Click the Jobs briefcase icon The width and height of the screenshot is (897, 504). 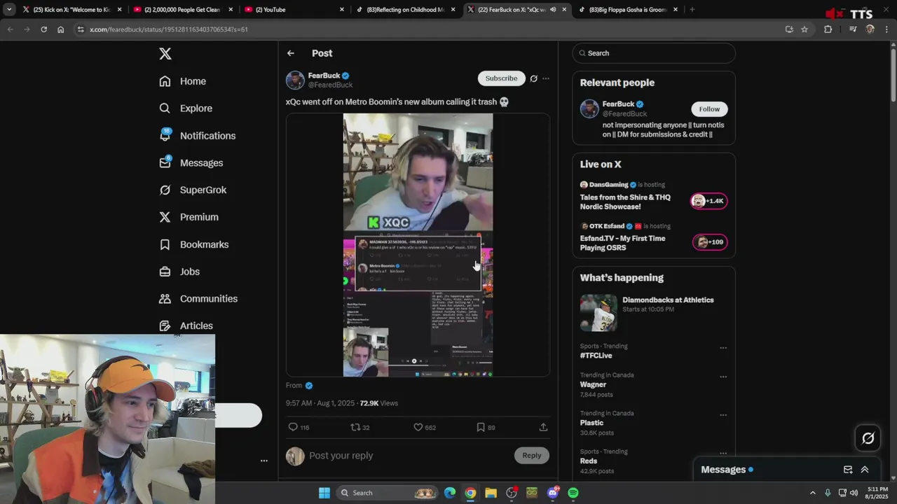[x=165, y=272]
